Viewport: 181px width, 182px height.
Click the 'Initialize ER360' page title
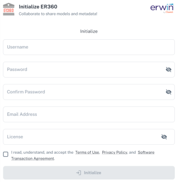tap(38, 7)
